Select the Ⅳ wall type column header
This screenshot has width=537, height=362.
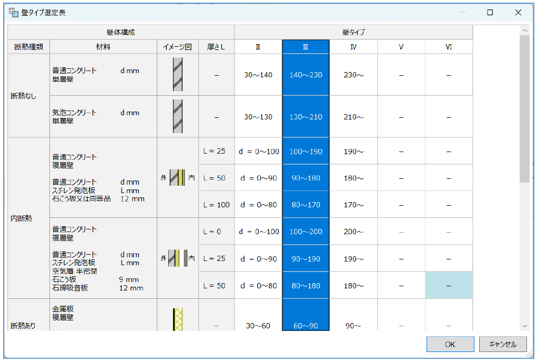(353, 47)
